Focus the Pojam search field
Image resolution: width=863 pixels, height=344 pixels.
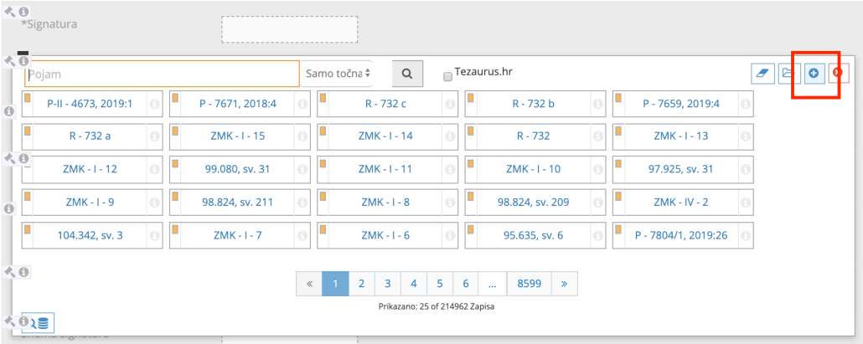click(x=162, y=74)
